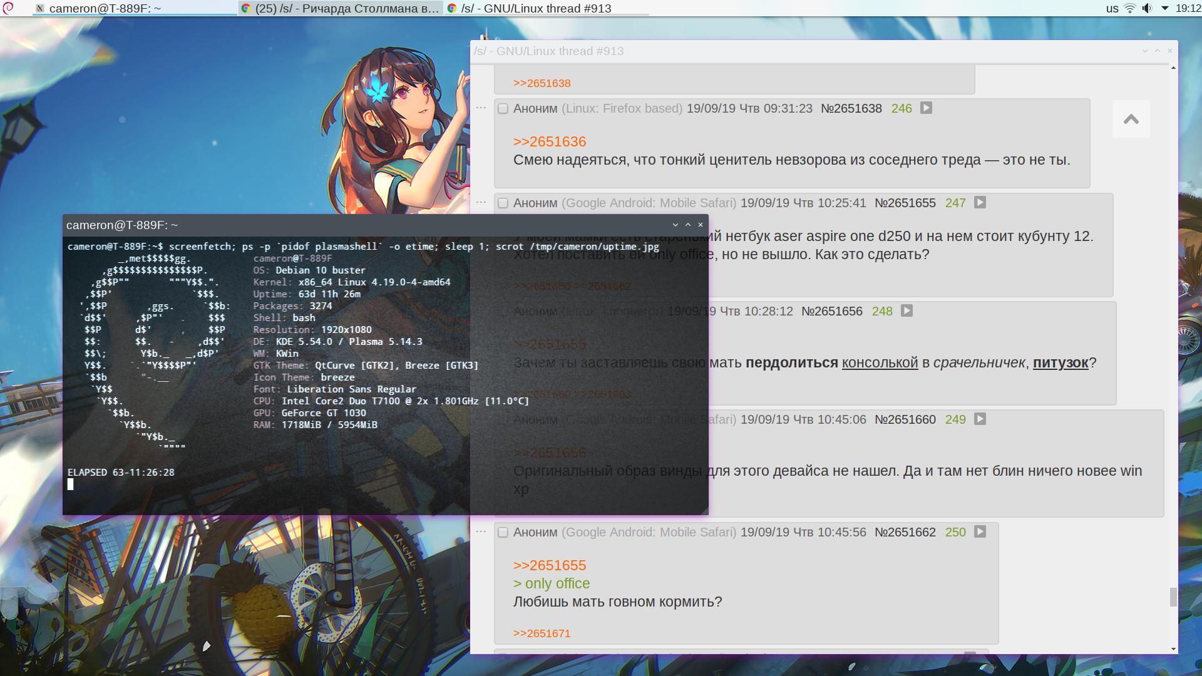Click '(Linux: Firefox based)' label on post 246

pyautogui.click(x=622, y=108)
